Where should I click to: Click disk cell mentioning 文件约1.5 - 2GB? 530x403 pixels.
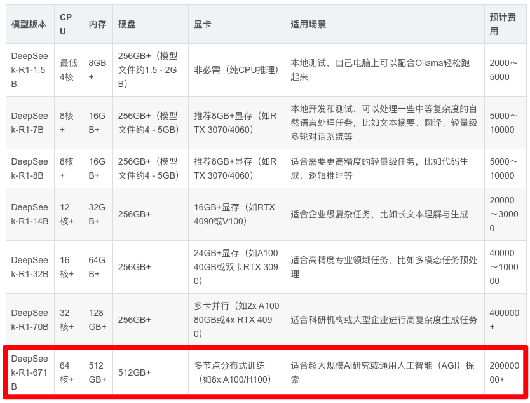(151, 70)
